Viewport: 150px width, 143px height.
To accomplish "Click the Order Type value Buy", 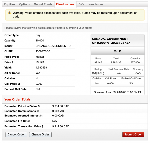I will [38, 35].
